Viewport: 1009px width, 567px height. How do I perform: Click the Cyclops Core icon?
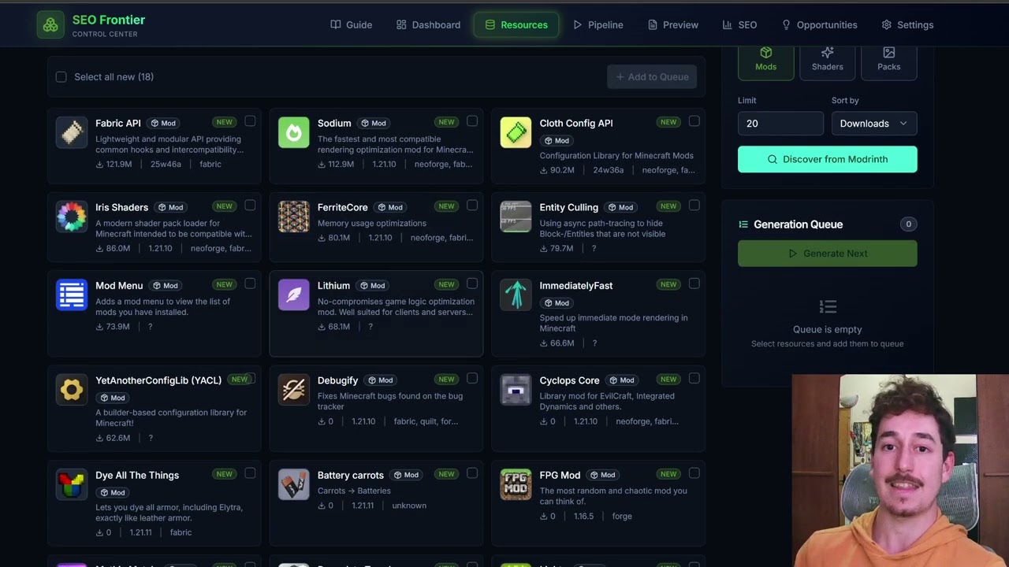[x=516, y=390]
